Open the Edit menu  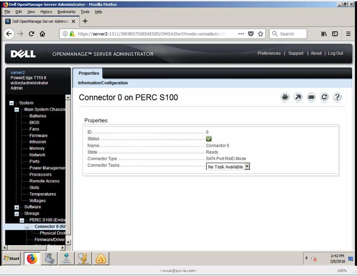(18, 12)
